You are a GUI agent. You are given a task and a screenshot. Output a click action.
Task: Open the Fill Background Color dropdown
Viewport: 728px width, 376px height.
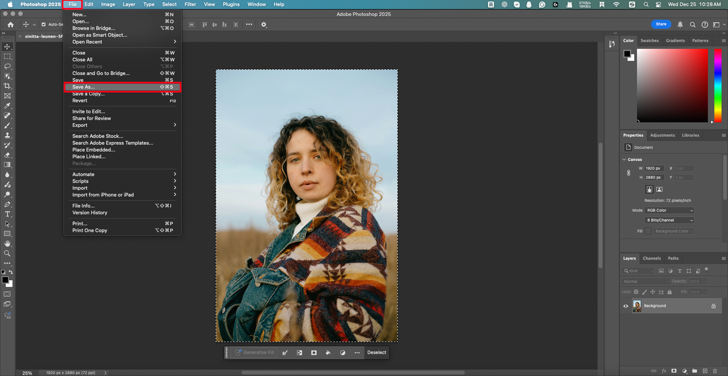click(673, 231)
